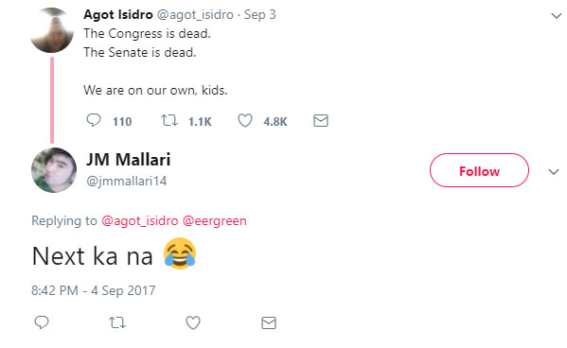Reply to JM Mallari's tweet
This screenshot has height=348, width=567.
coord(42,322)
